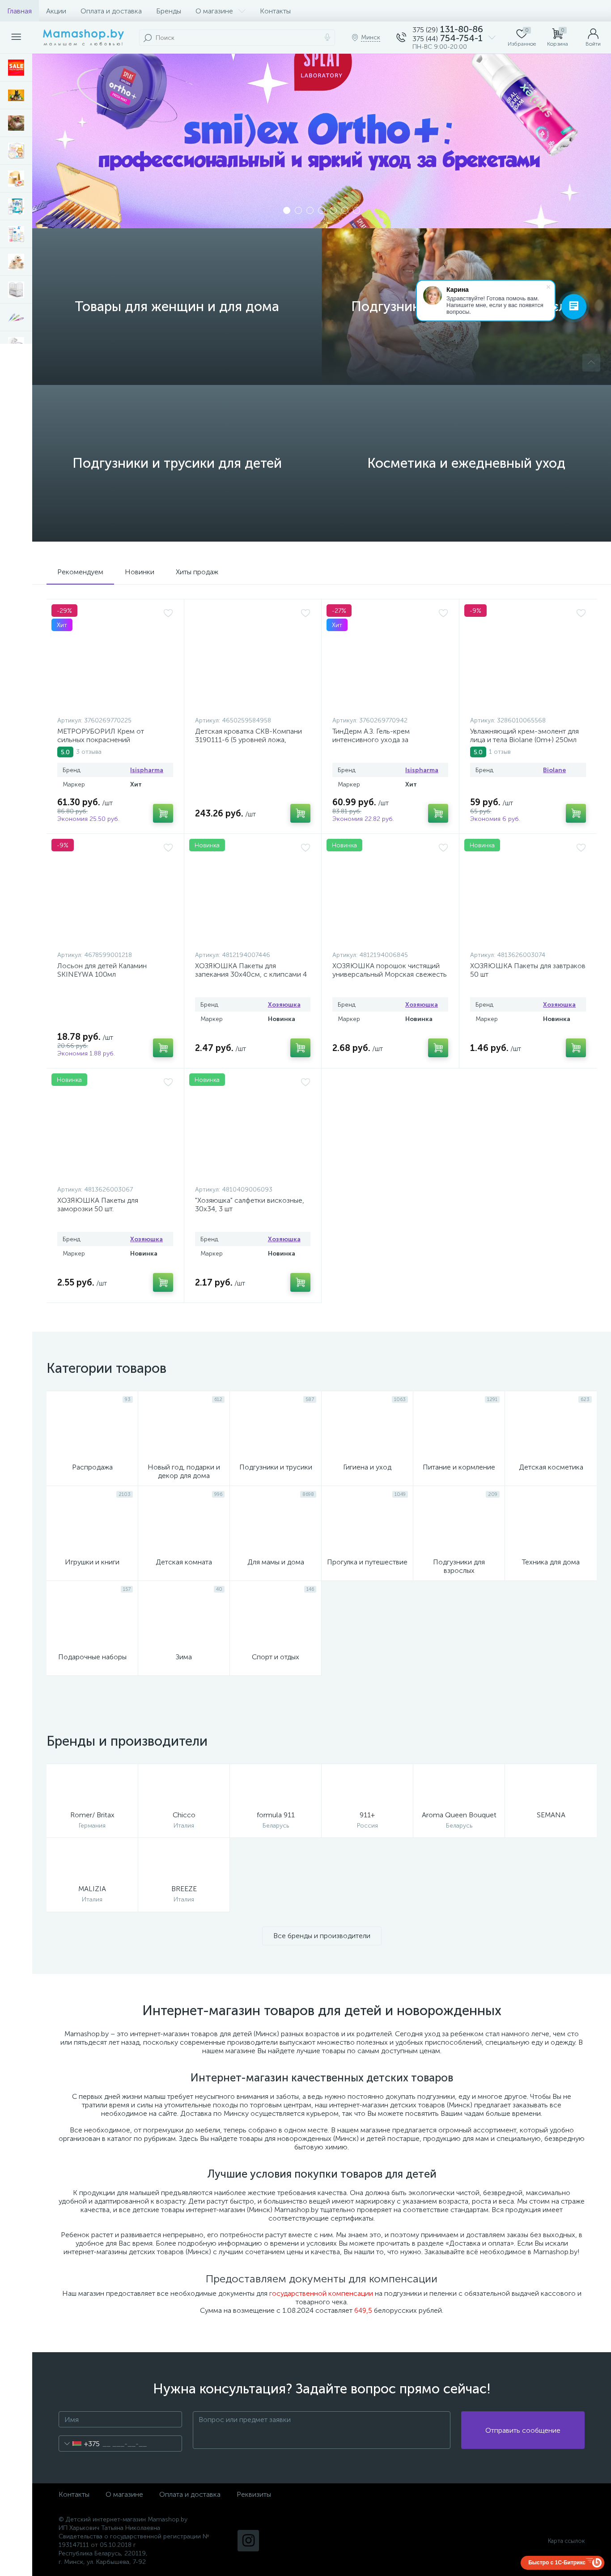Add СКВ-Компани baby crib to cart
This screenshot has width=611, height=2576.
[300, 813]
